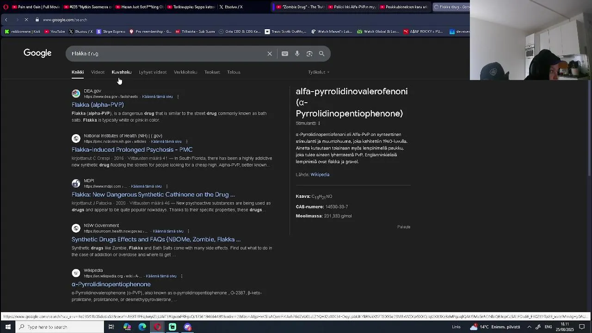The height and width of the screenshot is (333, 592).
Task: Open more options for the NSW Government result
Action: tap(188, 231)
